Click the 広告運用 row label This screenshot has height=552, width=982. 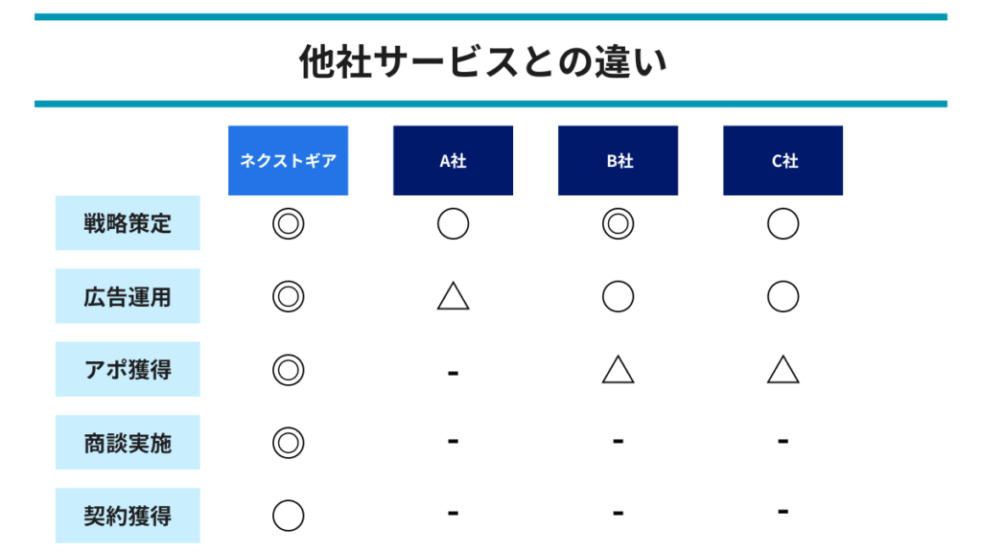click(x=128, y=296)
